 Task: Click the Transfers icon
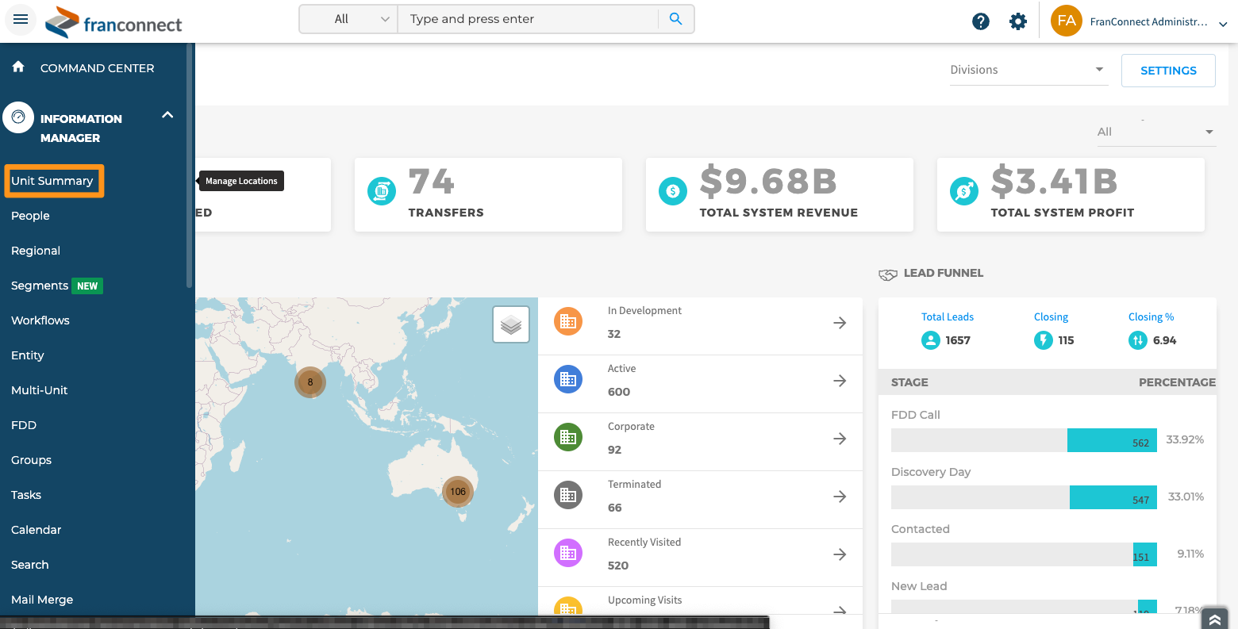382,190
